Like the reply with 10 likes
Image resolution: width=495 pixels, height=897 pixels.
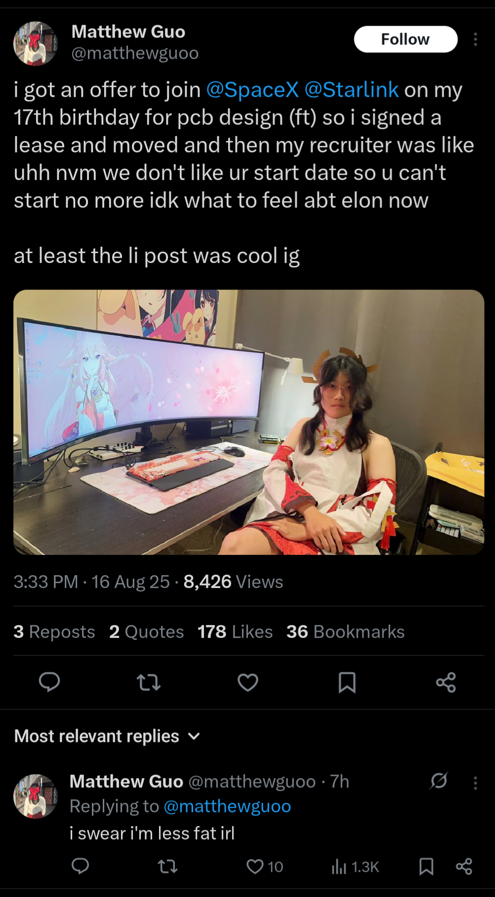[265, 866]
